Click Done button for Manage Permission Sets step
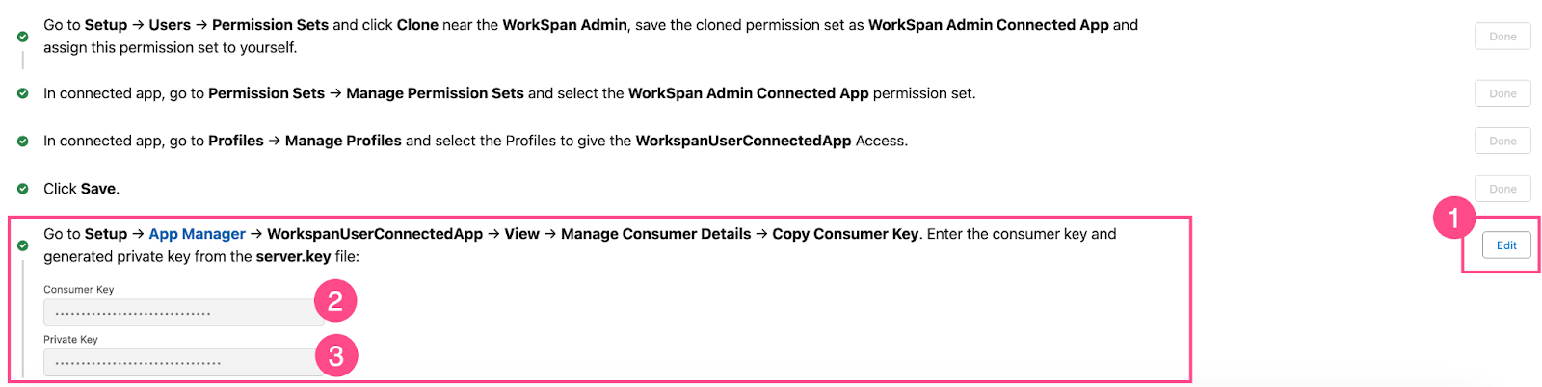Screen dimensions: 1542x387 pos(1502,93)
